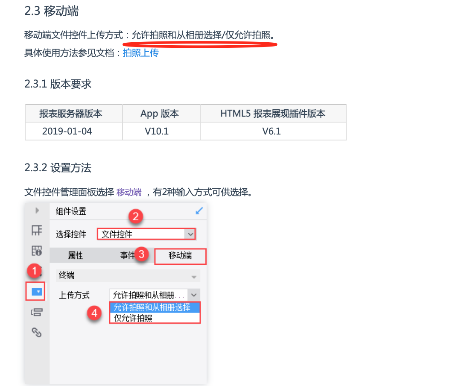The height and width of the screenshot is (386, 467).
Task: Collapse the 终端 section
Action: (x=128, y=275)
